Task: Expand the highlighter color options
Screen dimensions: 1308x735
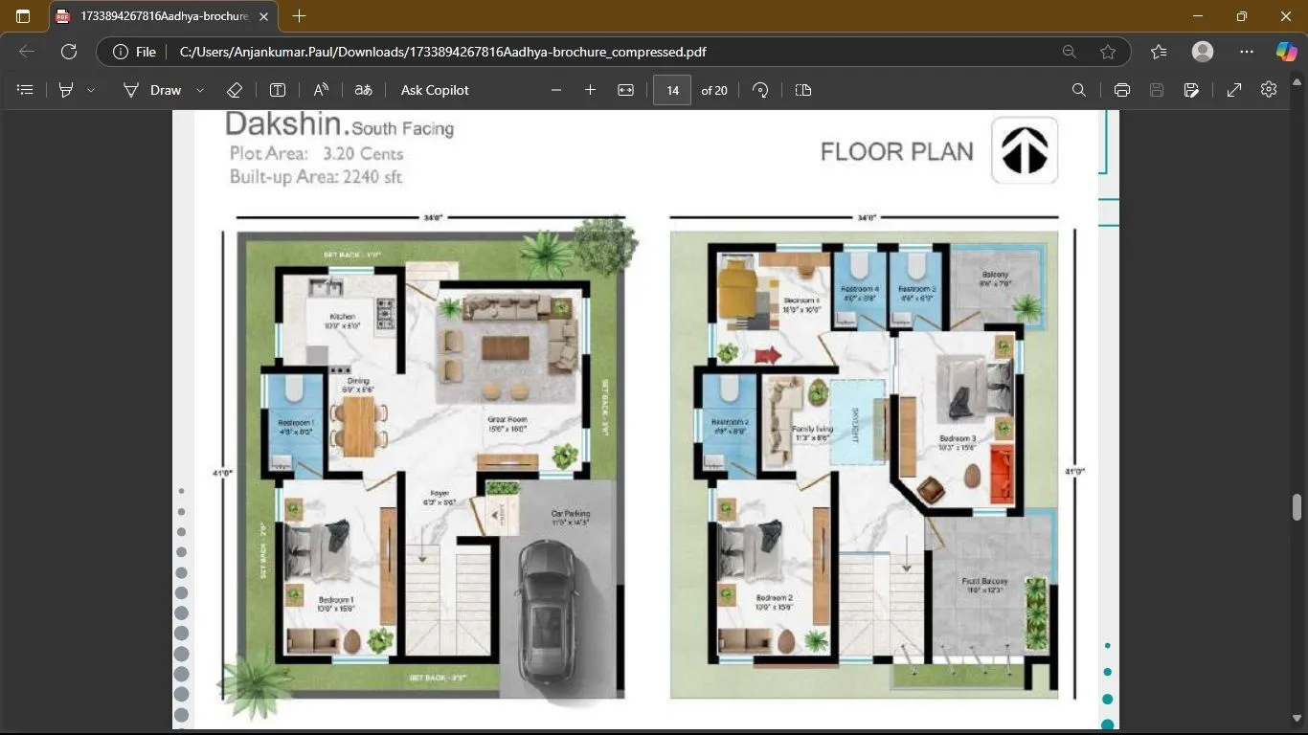Action: pos(92,90)
